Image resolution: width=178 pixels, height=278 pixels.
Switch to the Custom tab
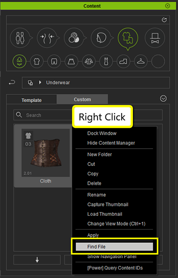pos(83,99)
